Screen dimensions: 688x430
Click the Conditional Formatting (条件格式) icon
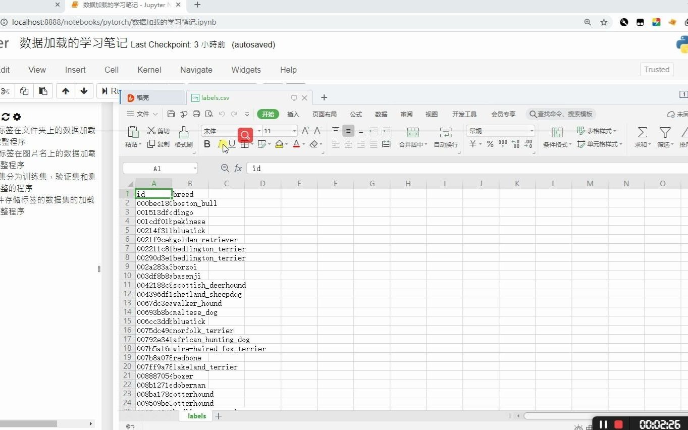557,132
